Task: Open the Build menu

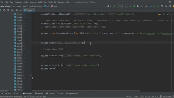Action: (x=40, y=2)
